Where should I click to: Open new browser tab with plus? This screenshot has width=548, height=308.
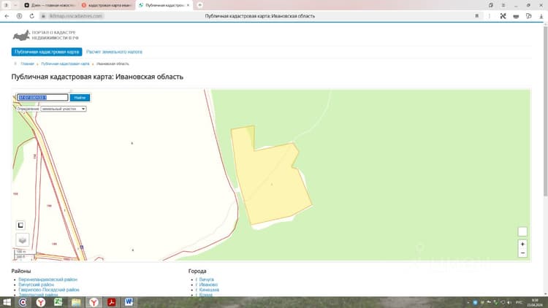(x=199, y=5)
